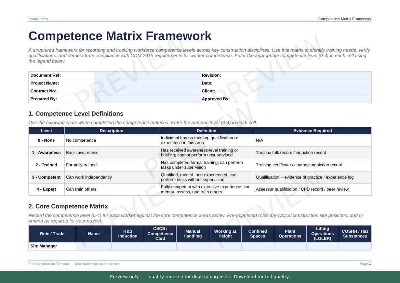This screenshot has width=400, height=283.
Task: Select the blank Date input cell
Action: [314, 83]
